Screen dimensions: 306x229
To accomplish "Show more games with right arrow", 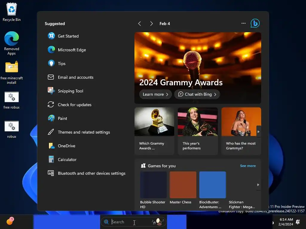I will click(x=258, y=185).
